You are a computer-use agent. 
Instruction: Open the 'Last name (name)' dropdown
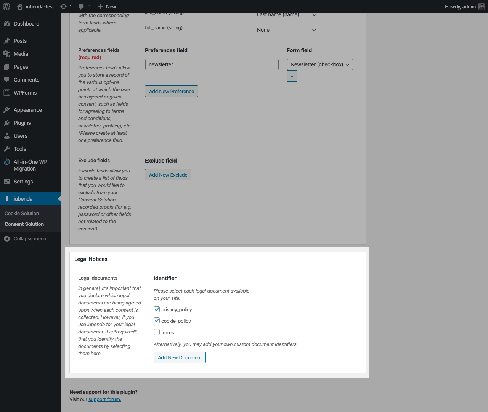click(286, 14)
